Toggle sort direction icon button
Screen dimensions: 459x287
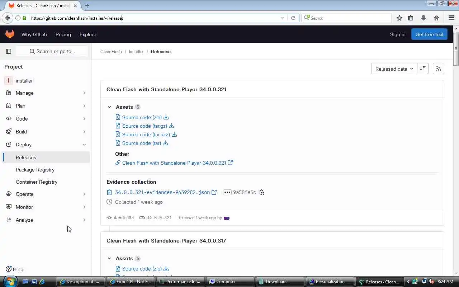(x=423, y=69)
